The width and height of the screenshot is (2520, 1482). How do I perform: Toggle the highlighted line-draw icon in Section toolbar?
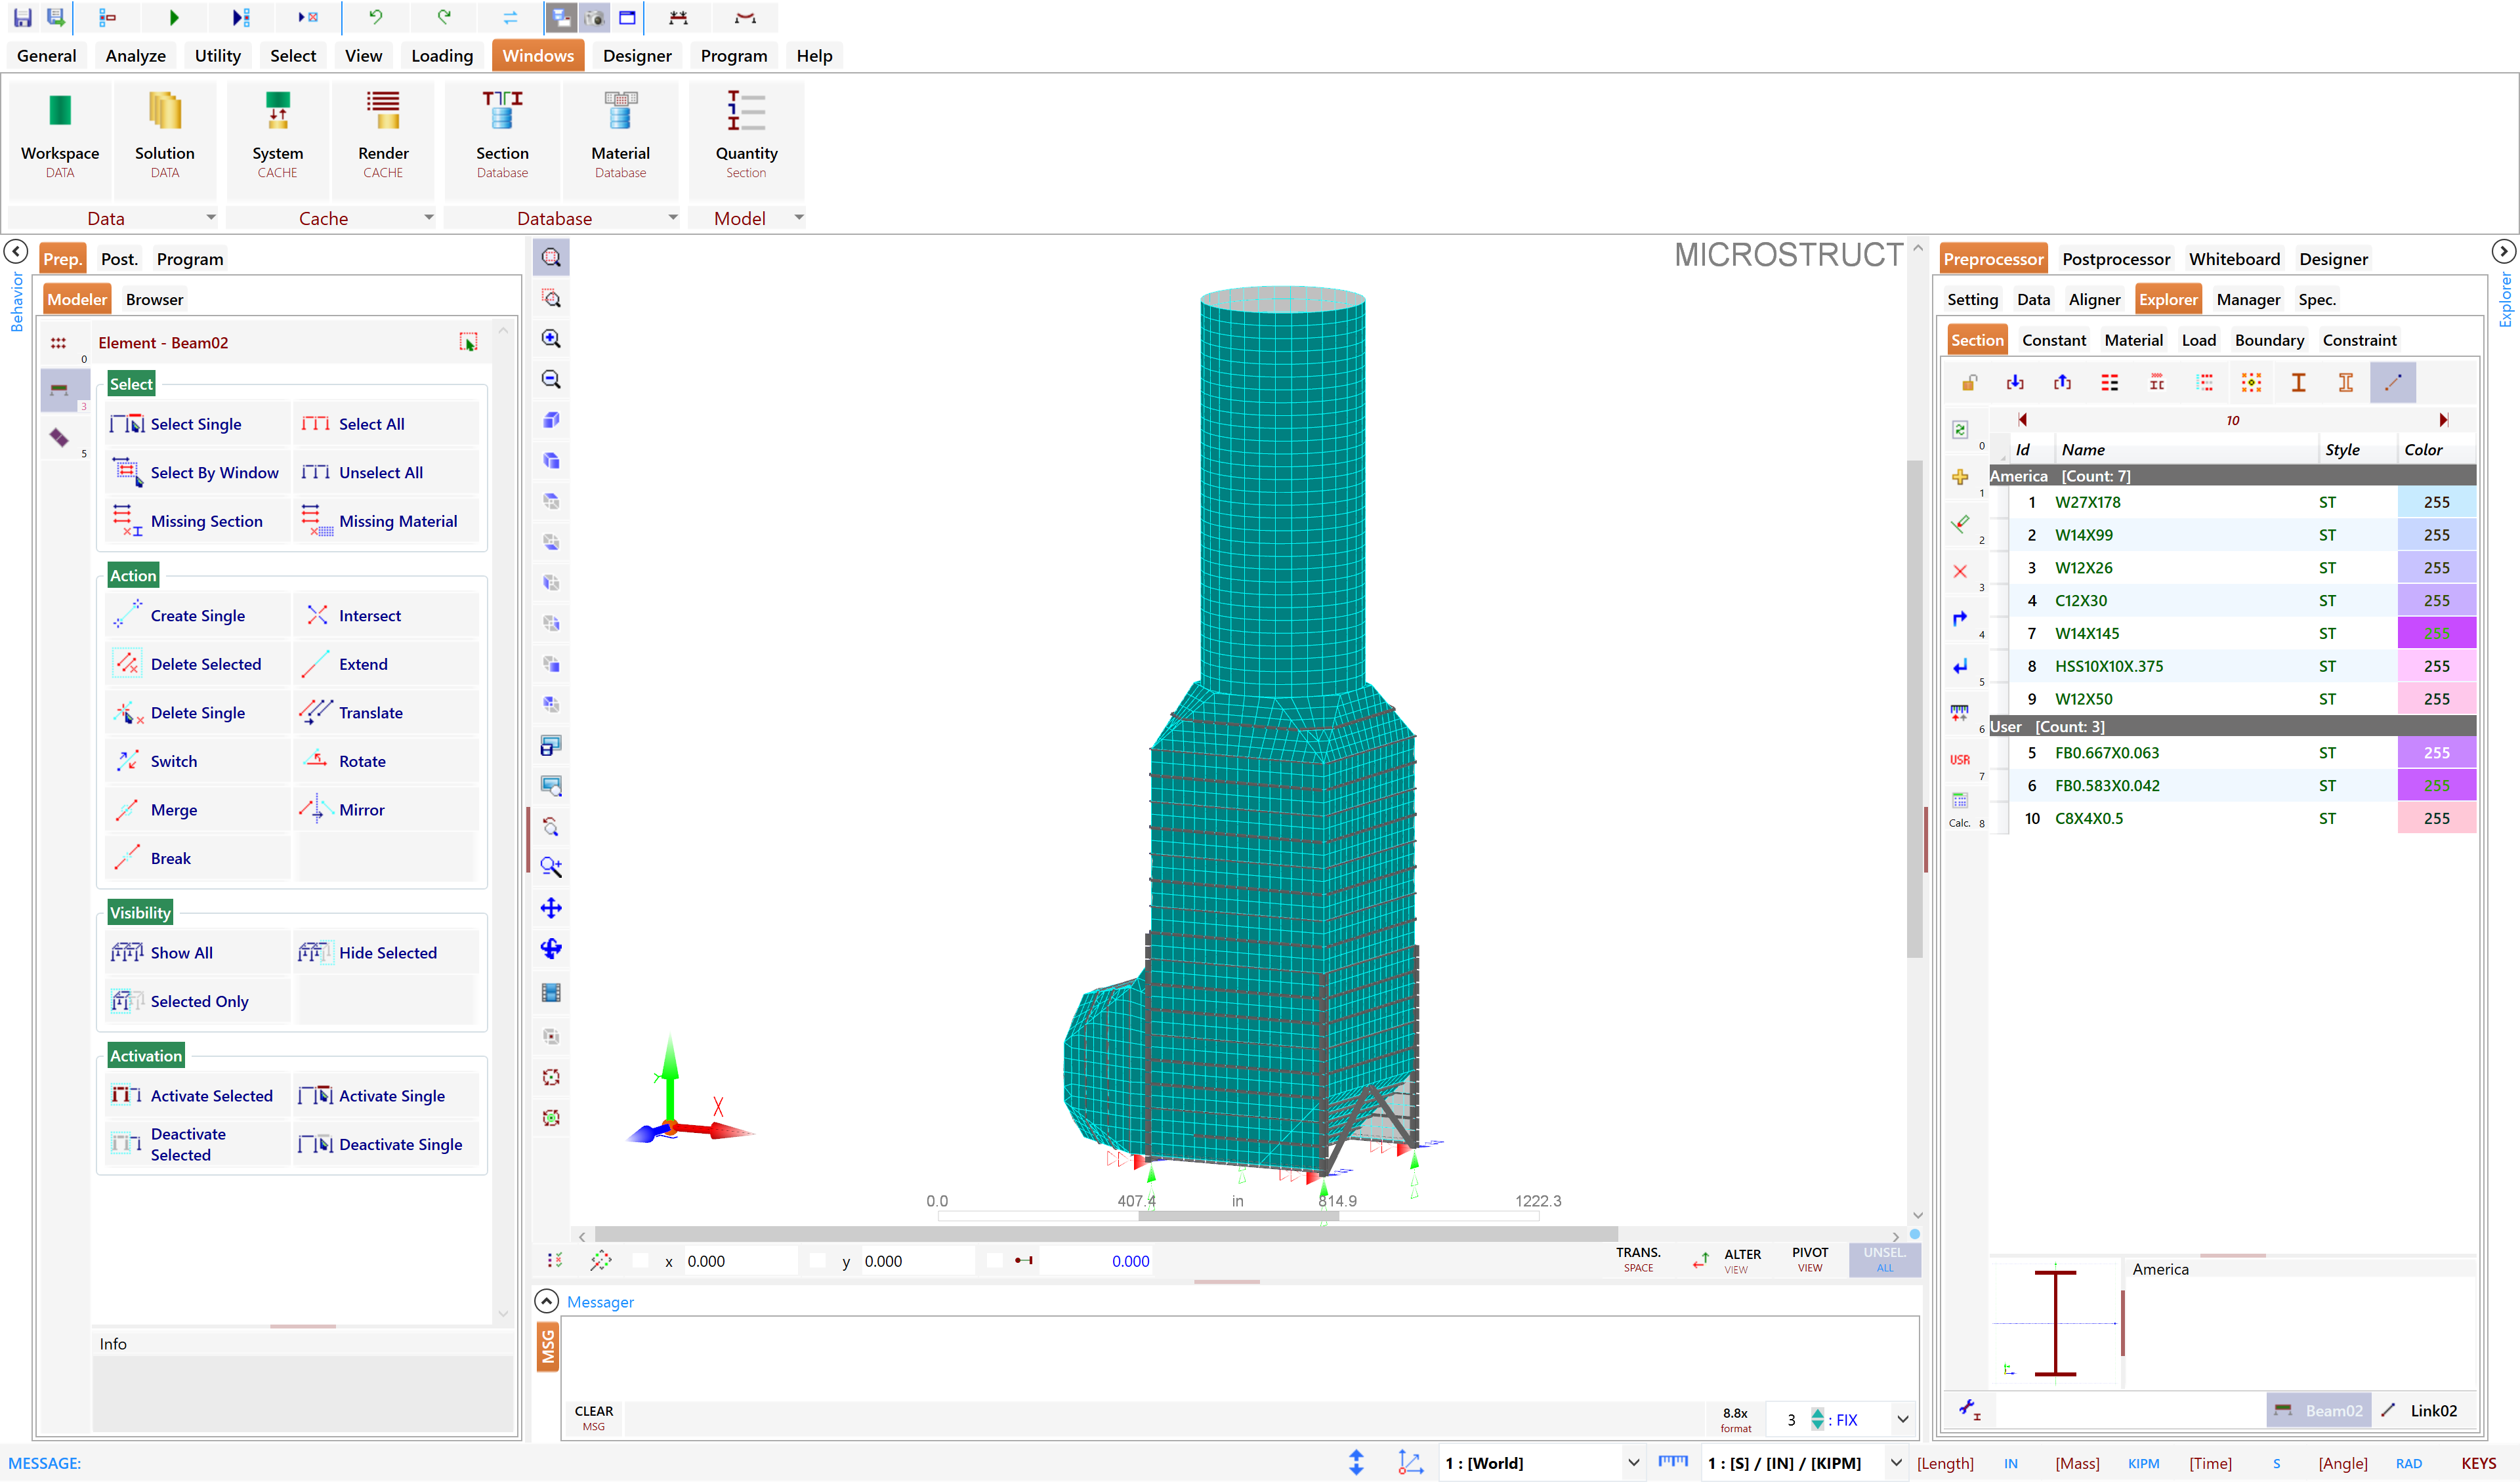coord(2392,383)
